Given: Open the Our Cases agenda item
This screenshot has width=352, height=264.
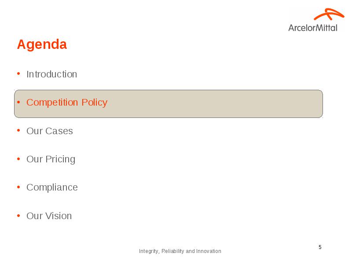Looking at the screenshot, I should click(x=50, y=131).
